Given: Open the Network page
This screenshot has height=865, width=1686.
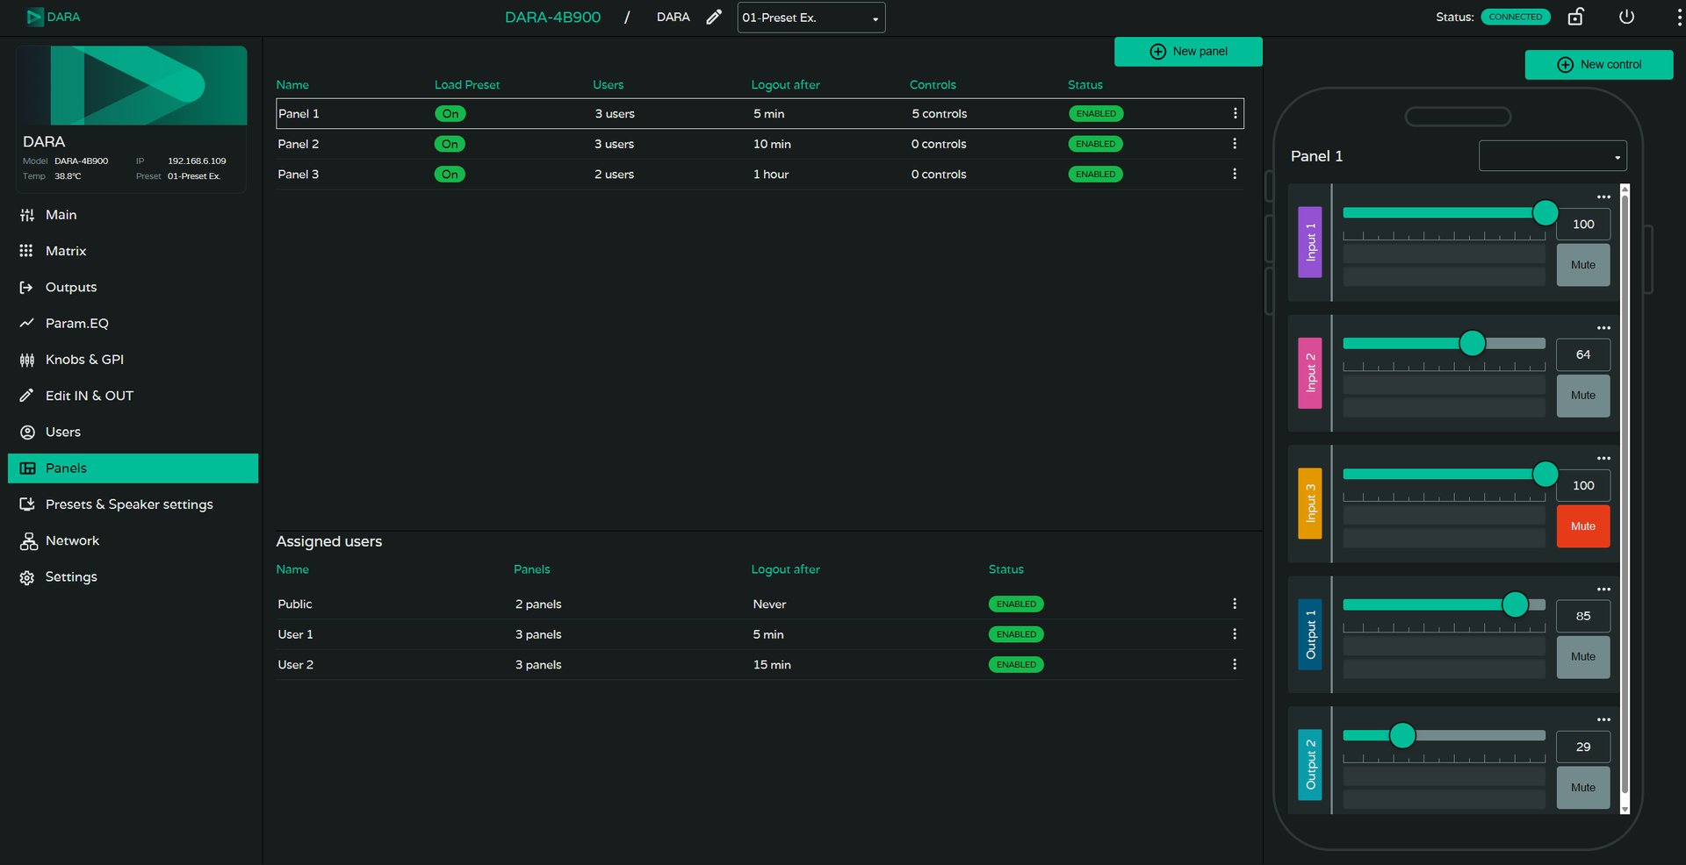Looking at the screenshot, I should [133, 540].
